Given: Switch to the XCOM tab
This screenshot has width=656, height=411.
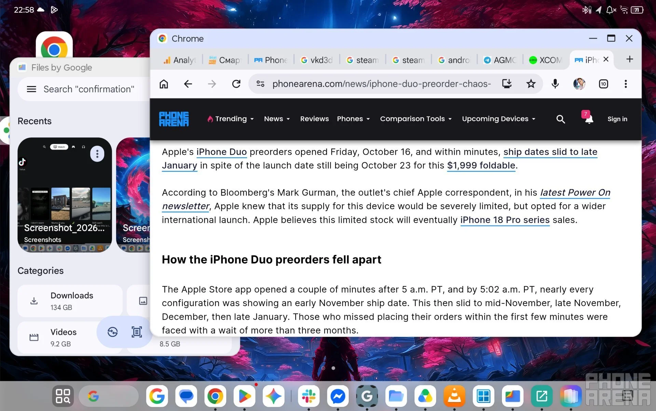Looking at the screenshot, I should tap(545, 60).
